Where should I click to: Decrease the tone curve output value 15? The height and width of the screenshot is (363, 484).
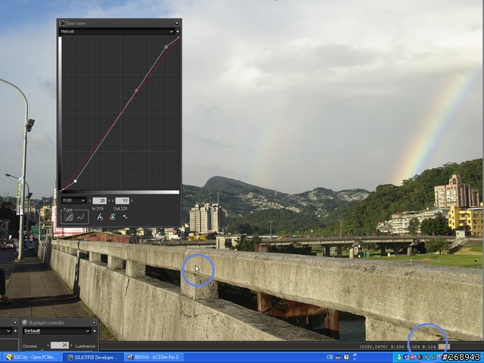click(x=113, y=201)
